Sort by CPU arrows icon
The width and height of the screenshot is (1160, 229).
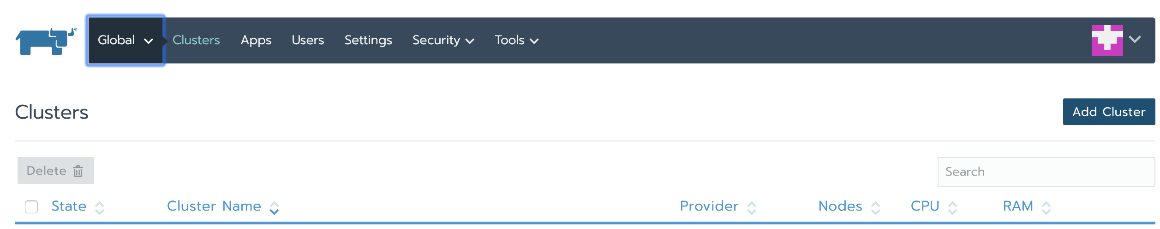click(952, 208)
